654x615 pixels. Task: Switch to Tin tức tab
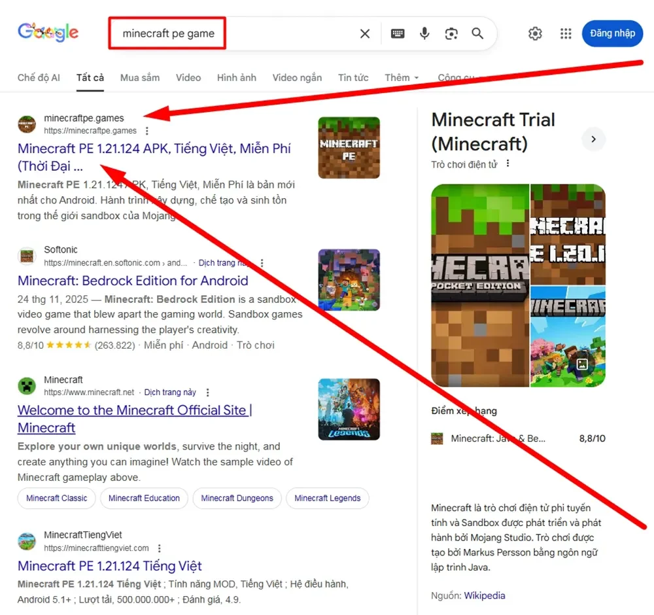pos(353,78)
